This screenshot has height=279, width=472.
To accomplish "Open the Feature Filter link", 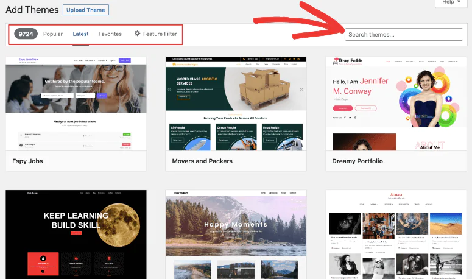I will pyautogui.click(x=156, y=34).
